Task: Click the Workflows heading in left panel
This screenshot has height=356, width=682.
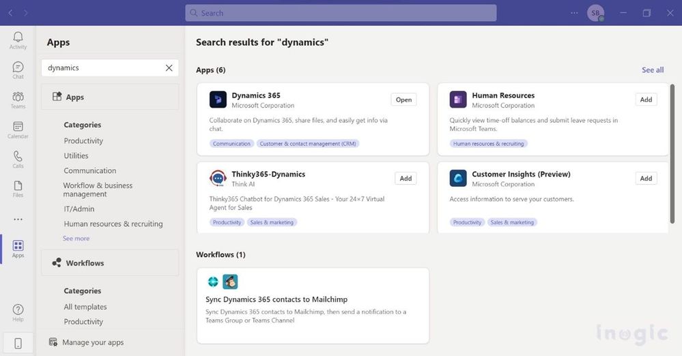Action: click(x=85, y=263)
